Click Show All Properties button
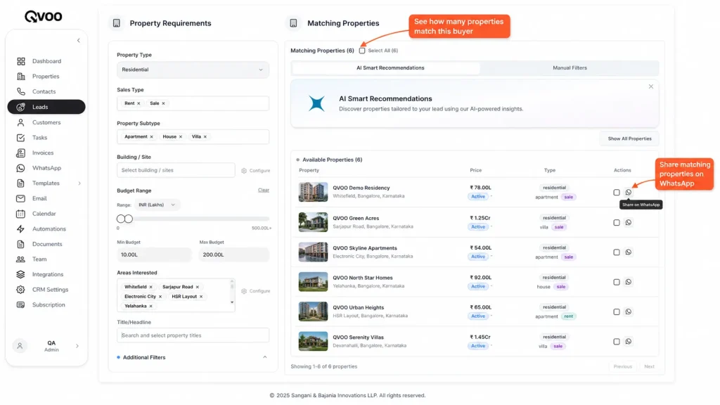This screenshot has width=720, height=405. (629, 139)
